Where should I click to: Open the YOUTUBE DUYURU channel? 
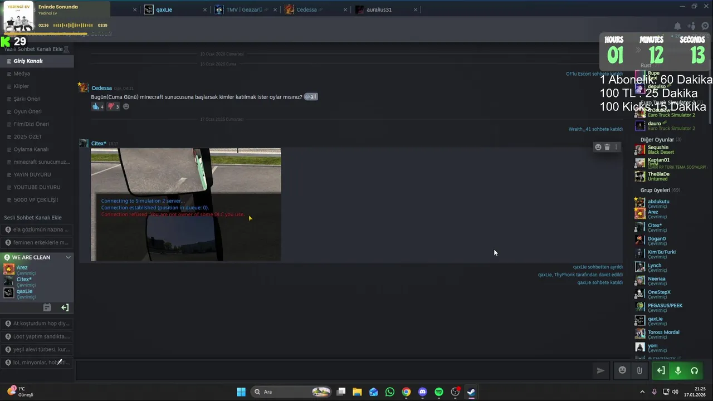click(x=37, y=187)
